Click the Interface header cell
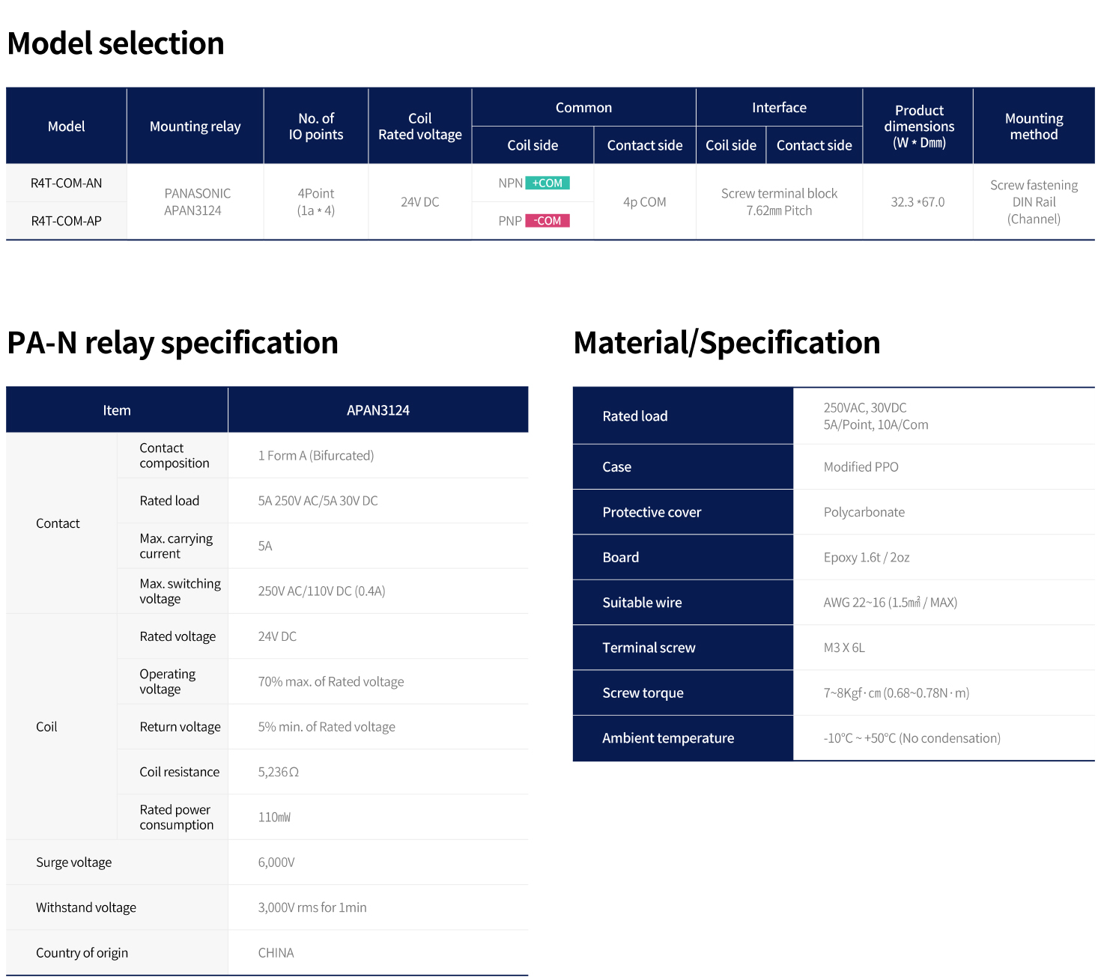The width and height of the screenshot is (1101, 980). [779, 108]
